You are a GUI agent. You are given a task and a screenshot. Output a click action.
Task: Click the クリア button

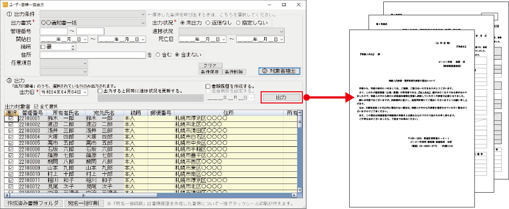pos(210,66)
